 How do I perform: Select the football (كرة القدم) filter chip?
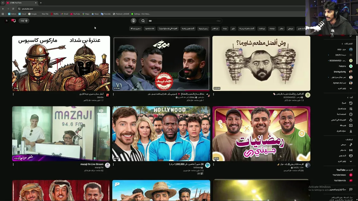pos(215,28)
